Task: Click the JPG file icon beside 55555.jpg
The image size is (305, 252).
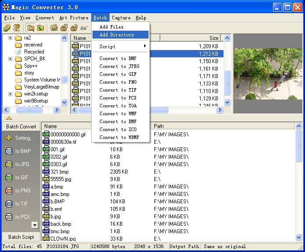Action: [x=46, y=179]
